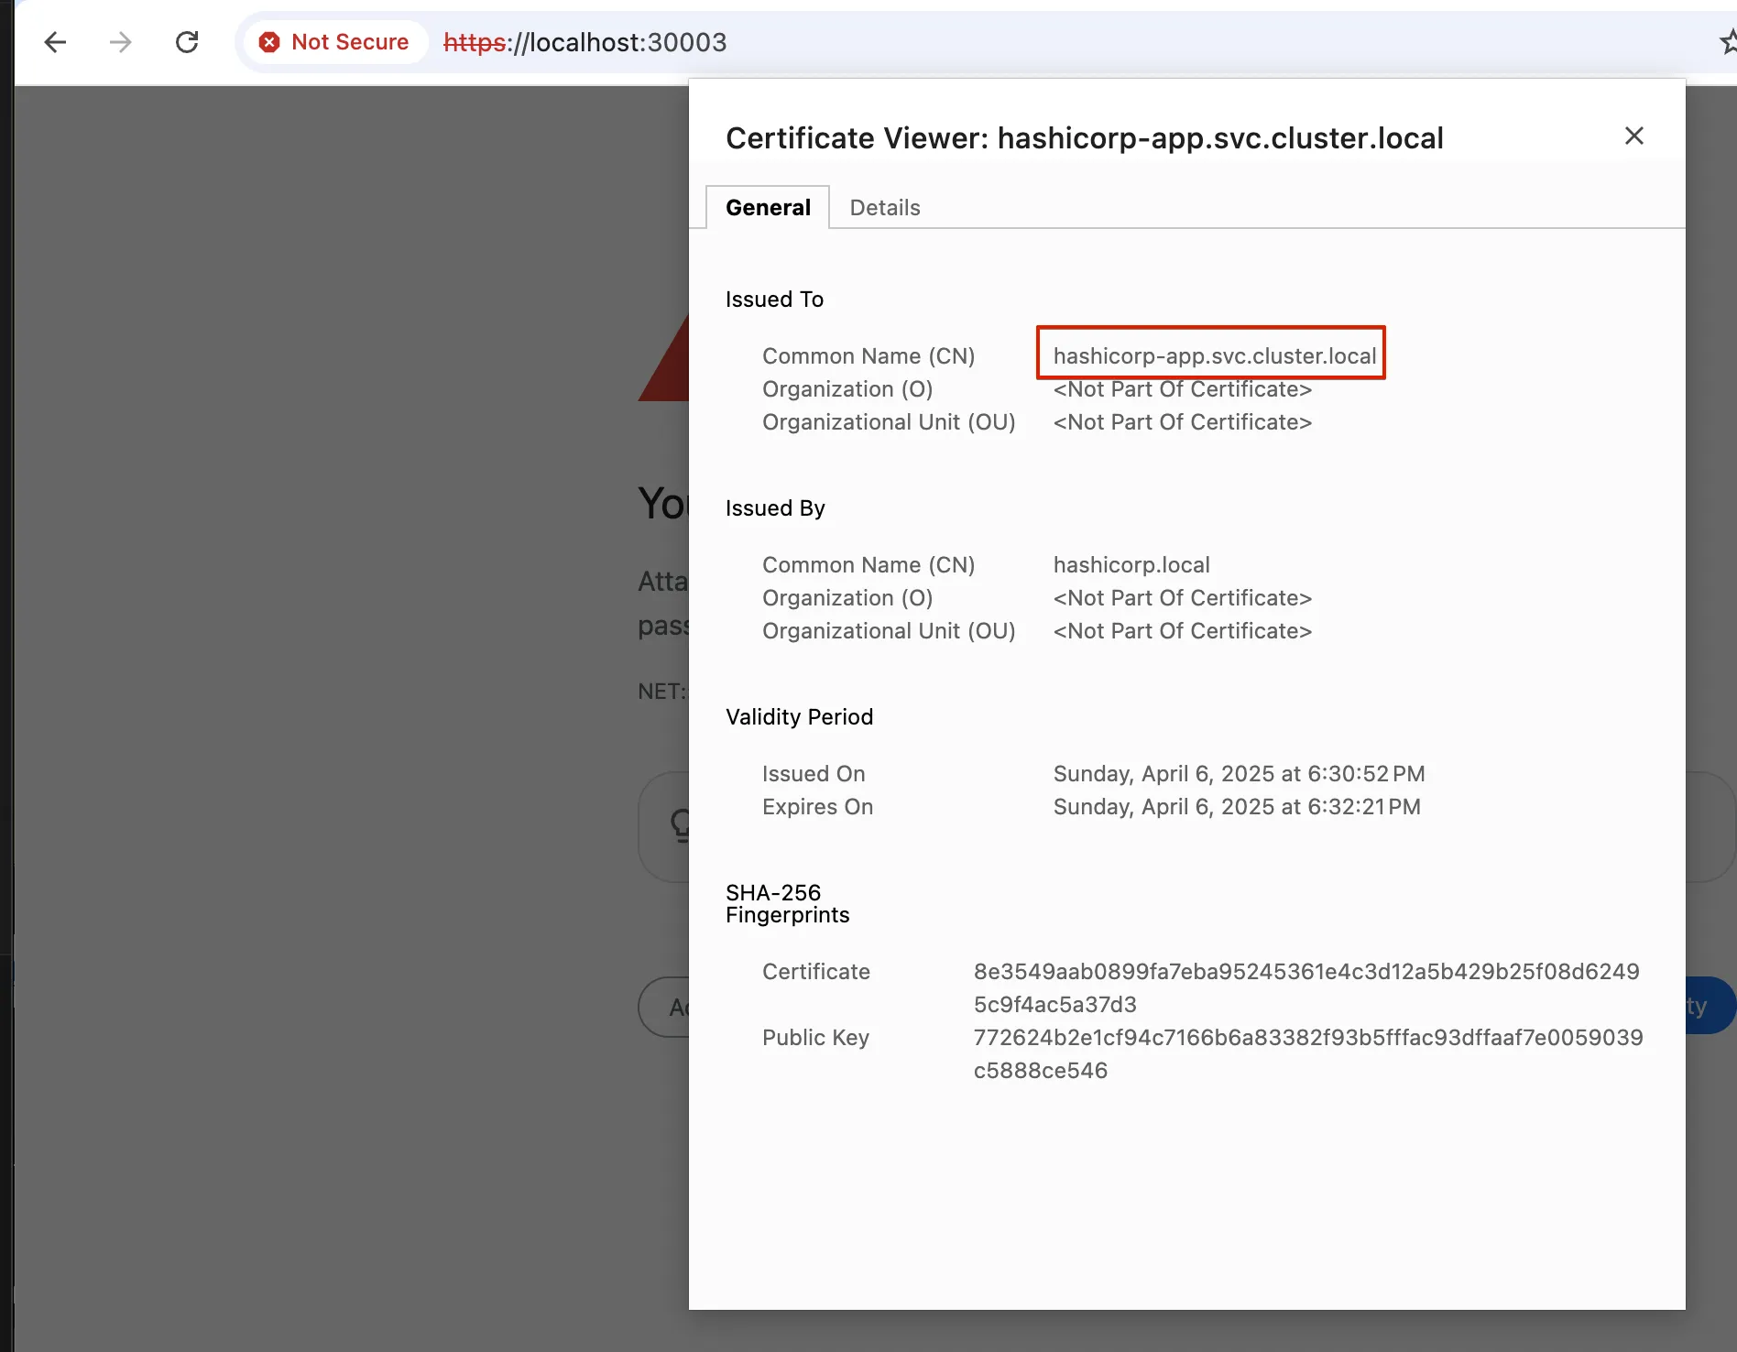1737x1352 pixels.
Task: Switch to the Details tab
Action: [x=885, y=208]
